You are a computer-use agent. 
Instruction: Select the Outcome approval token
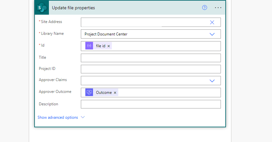(101, 92)
